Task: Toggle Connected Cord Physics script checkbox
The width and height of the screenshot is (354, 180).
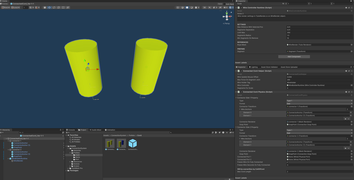Action: pyautogui.click(x=241, y=92)
